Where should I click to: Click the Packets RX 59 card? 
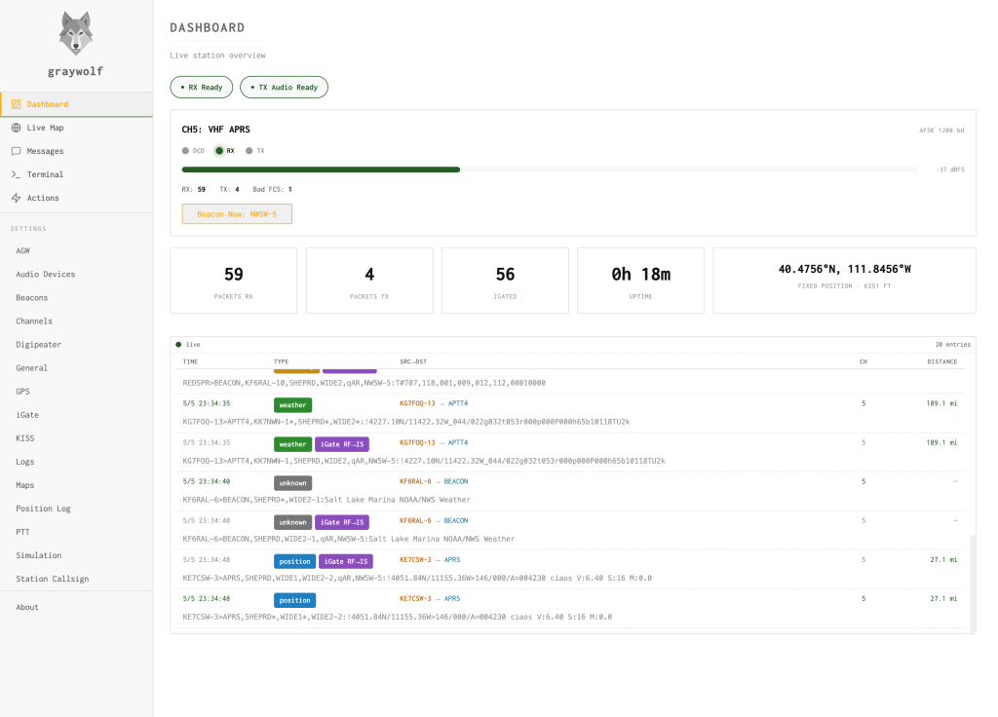(234, 281)
